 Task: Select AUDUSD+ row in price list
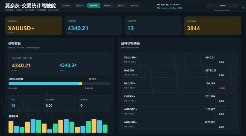(180, 124)
